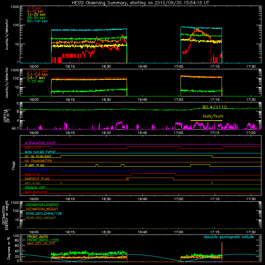The image size is (265, 265).
Task: Click the 17:15 tick label on top plot
Action: [x=215, y=67]
